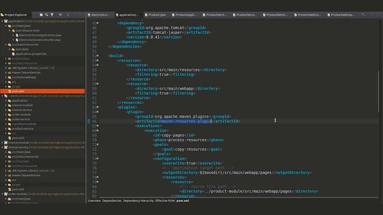Viewport: 383px width, 215px height.
Task: Click text copy-pages on line 69
Action: [x=173, y=136]
